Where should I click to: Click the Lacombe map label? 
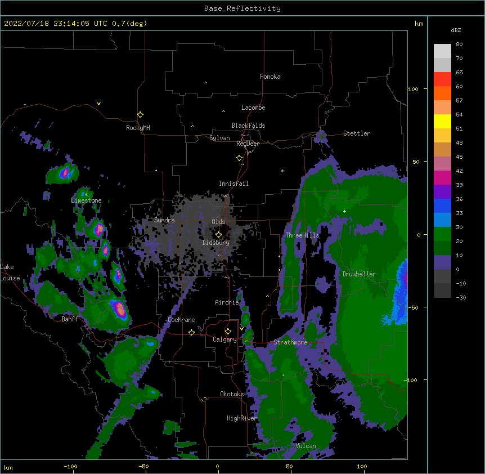pyautogui.click(x=253, y=108)
